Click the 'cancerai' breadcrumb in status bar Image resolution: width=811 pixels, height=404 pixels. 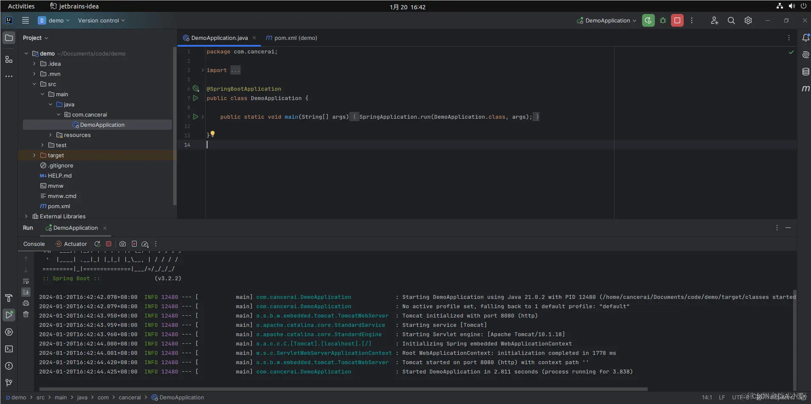tap(129, 397)
